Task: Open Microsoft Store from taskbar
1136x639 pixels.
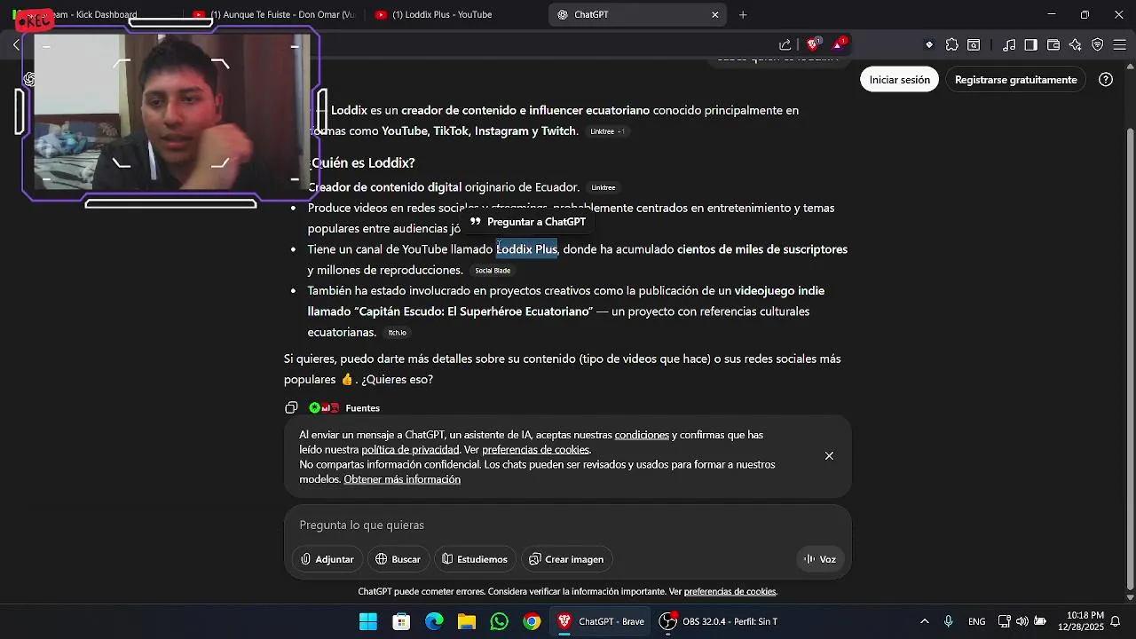Action: (401, 621)
